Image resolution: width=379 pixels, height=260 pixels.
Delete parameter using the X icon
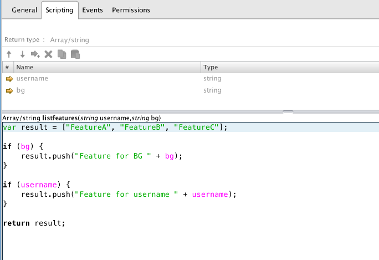(48, 54)
